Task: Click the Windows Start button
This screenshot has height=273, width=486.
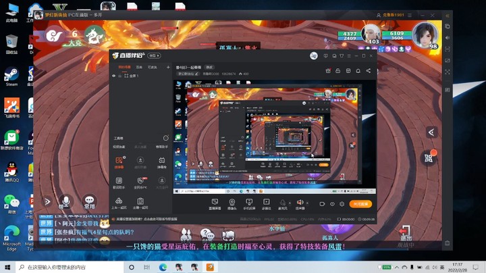Action: coord(7,267)
